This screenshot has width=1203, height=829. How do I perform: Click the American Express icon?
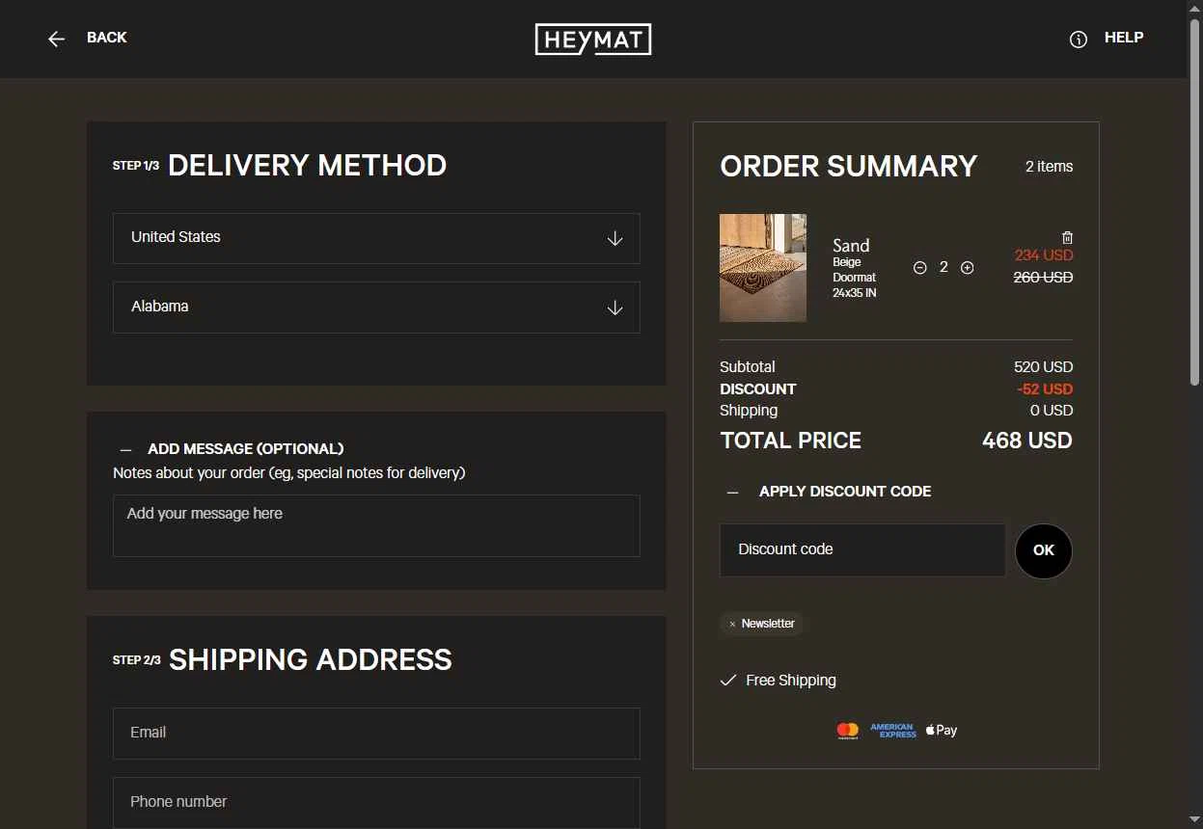pyautogui.click(x=893, y=731)
